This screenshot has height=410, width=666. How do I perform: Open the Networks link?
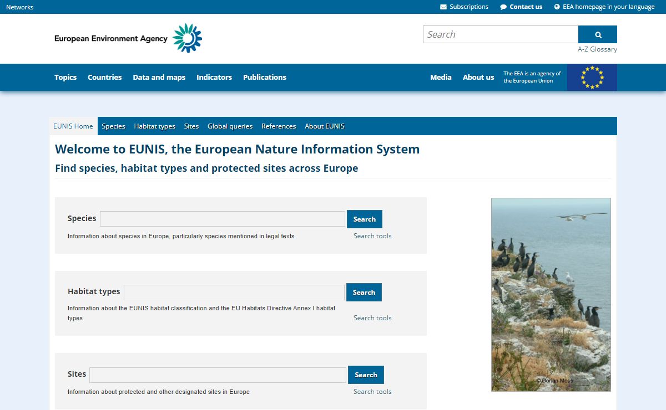click(x=20, y=7)
